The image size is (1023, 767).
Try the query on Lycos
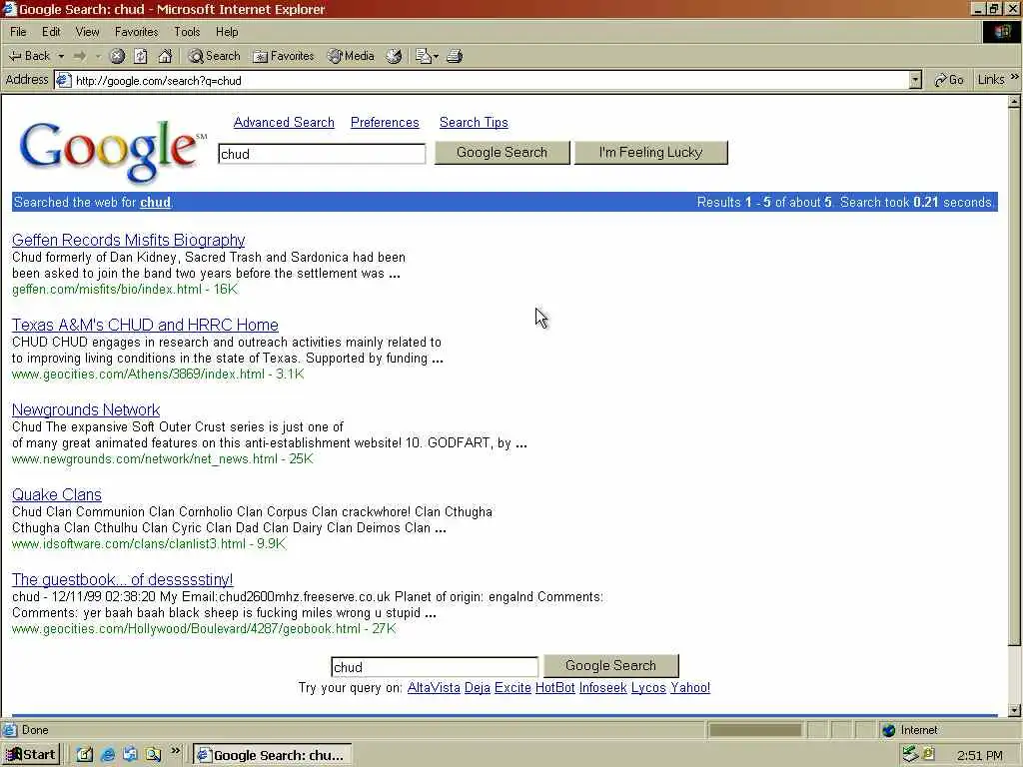coord(648,688)
